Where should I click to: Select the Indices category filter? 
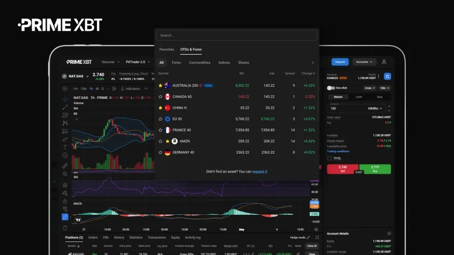point(224,63)
